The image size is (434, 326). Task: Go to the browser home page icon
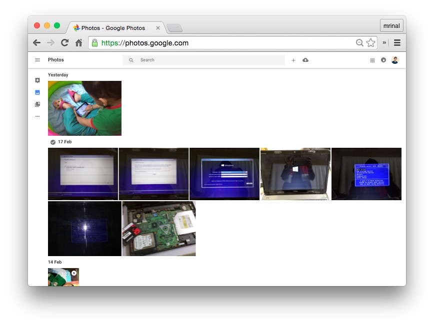[x=79, y=43]
